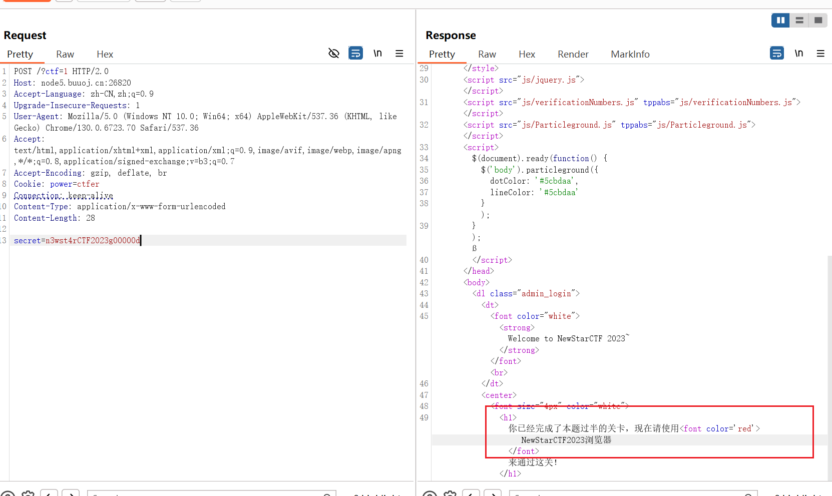Click the 来通过这关! response line

533,462
